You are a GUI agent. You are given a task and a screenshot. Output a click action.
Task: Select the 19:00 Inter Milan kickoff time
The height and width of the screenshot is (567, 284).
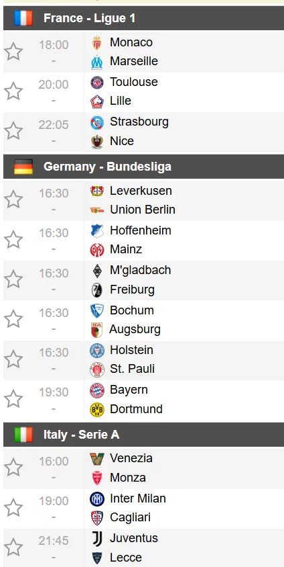pos(54,500)
